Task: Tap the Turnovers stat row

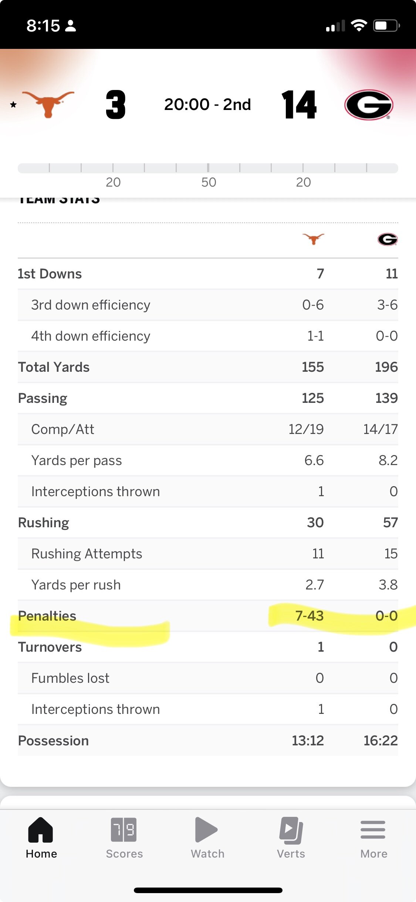Action: (x=208, y=647)
